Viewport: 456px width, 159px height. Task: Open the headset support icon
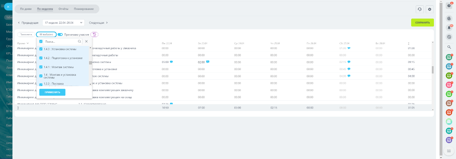[419, 9]
